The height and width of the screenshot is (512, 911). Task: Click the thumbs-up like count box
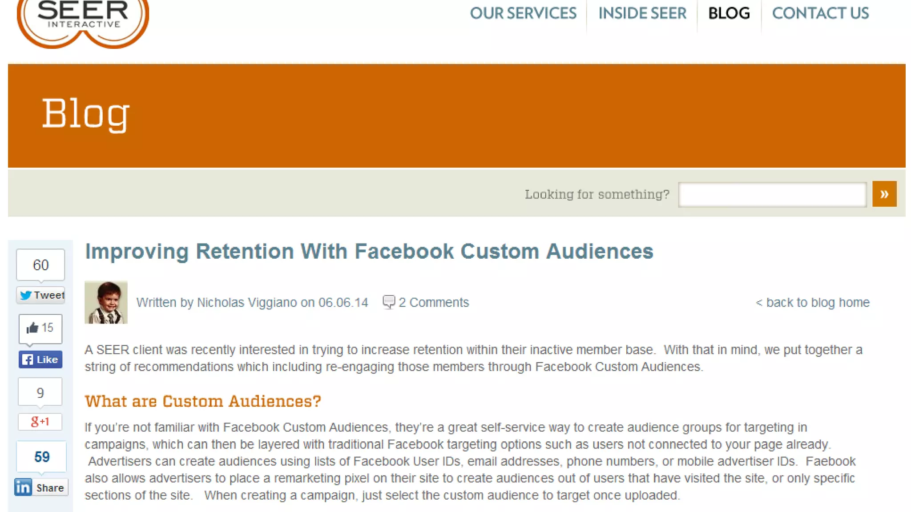pos(40,328)
